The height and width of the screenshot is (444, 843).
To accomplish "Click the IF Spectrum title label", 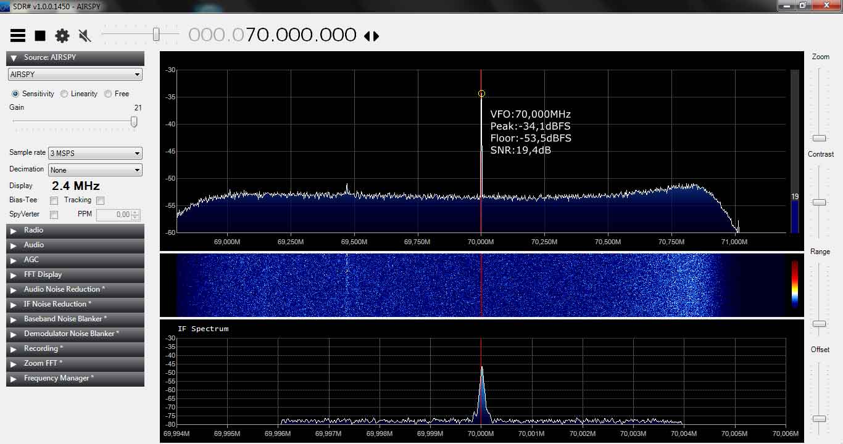I will pos(203,329).
